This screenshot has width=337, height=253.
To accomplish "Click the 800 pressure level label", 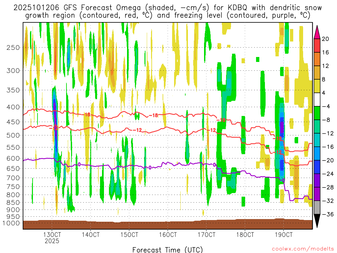I will pyautogui.click(x=13, y=195).
